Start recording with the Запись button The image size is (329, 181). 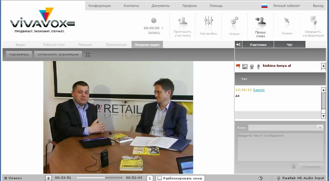[x=154, y=26]
